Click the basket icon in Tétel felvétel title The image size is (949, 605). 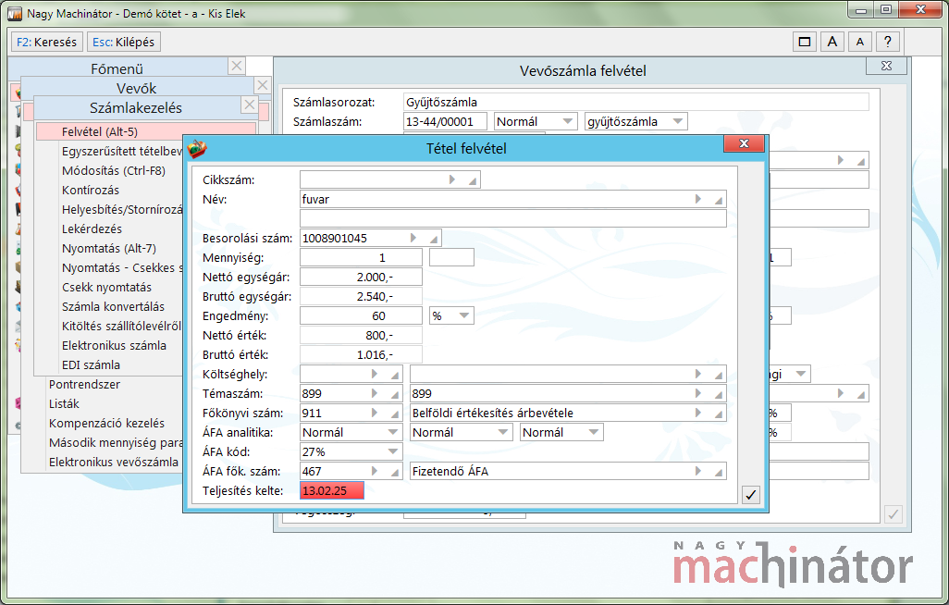click(197, 148)
